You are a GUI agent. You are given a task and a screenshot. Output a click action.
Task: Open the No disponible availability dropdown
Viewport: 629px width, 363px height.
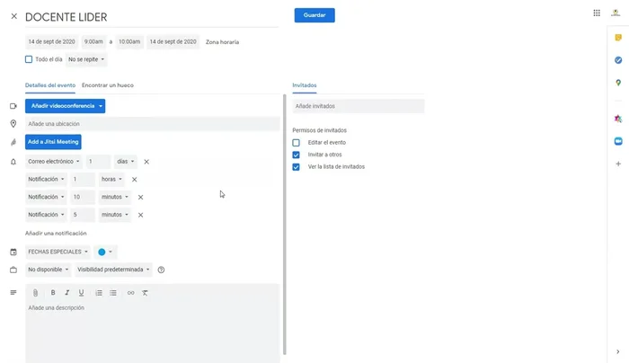(49, 270)
